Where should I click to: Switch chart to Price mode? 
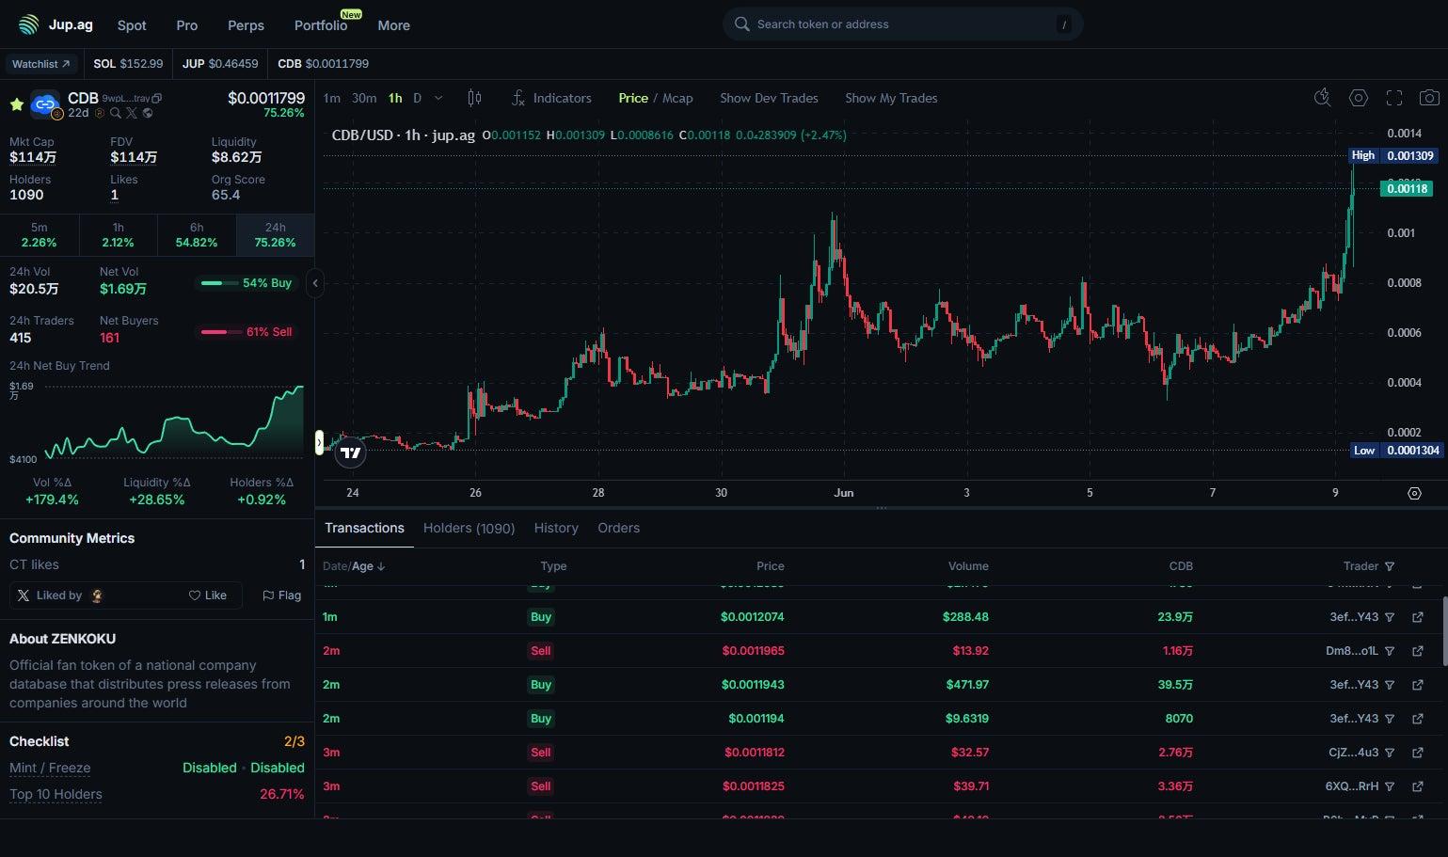pos(633,98)
